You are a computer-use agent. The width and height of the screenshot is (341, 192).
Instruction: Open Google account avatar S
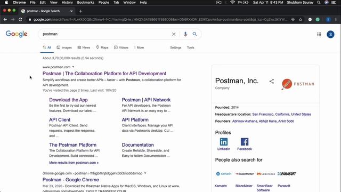click(330, 34)
